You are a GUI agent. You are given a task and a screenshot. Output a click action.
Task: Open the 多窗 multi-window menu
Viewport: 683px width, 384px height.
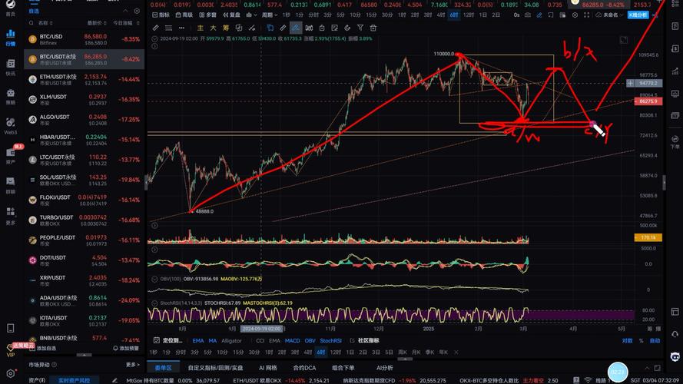tap(207, 15)
